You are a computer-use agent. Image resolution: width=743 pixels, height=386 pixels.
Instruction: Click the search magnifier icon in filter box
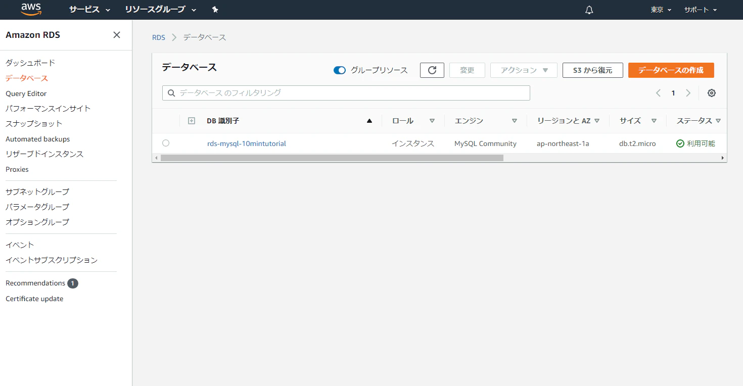pos(171,93)
